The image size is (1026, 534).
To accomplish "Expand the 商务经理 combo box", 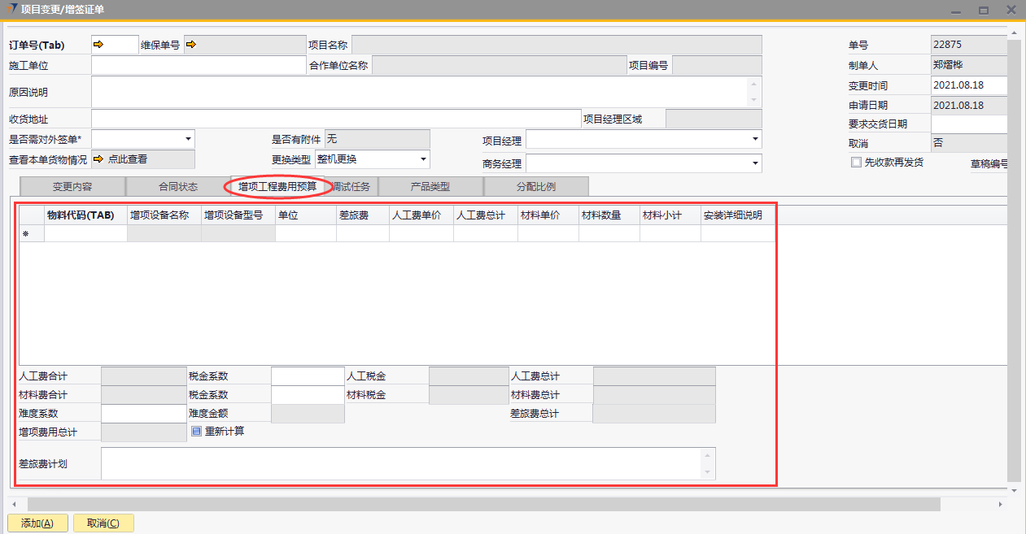I will (755, 163).
